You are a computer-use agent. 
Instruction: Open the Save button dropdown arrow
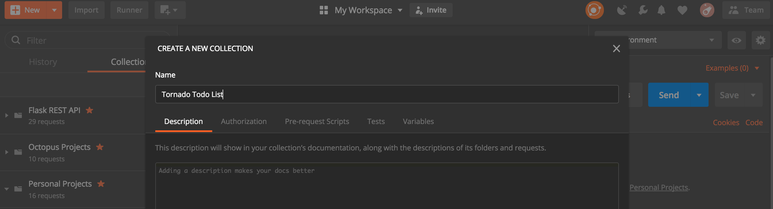[x=753, y=95]
